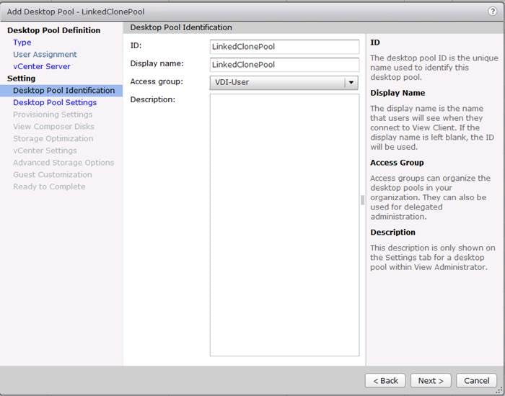This screenshot has height=396, width=505.
Task: Click the Display name input field
Action: (284, 65)
